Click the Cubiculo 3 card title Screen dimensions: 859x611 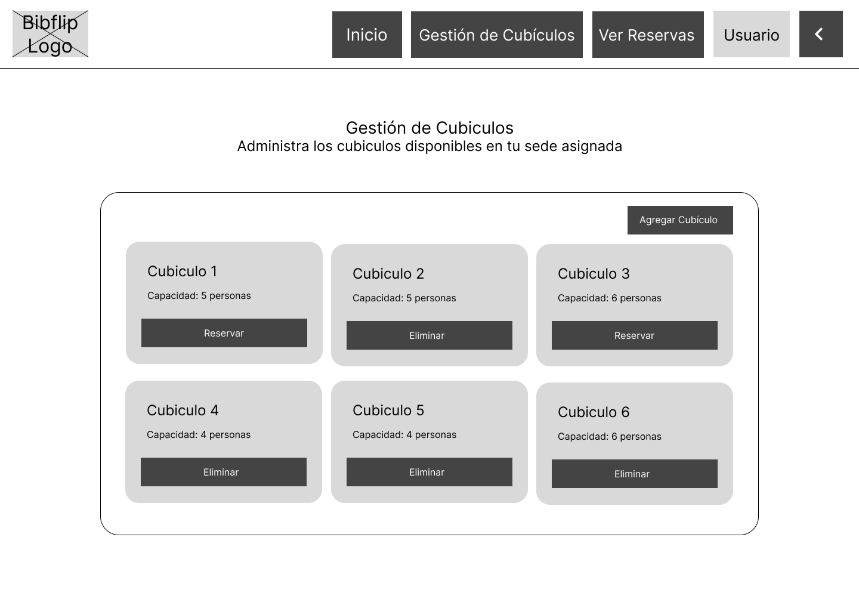[593, 274]
